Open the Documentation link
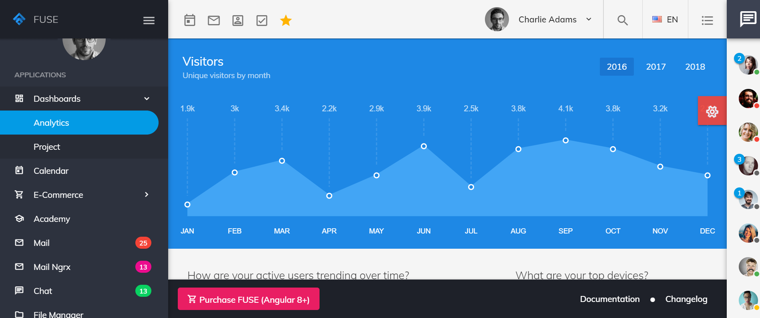This screenshot has width=760, height=318. click(x=610, y=299)
